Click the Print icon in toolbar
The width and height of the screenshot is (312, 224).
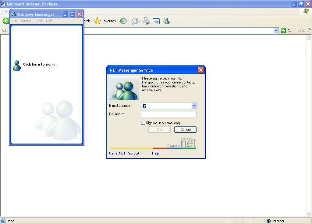(x=147, y=21)
